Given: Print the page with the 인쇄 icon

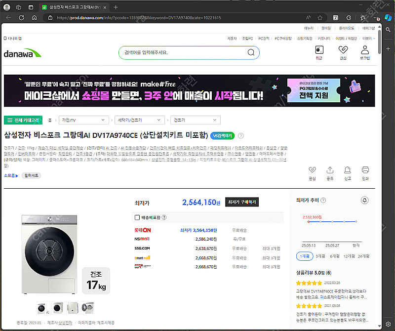Looking at the screenshot, I should pyautogui.click(x=365, y=173).
